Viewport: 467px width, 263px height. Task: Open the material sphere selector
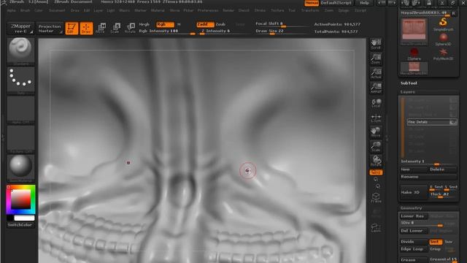coord(20,169)
